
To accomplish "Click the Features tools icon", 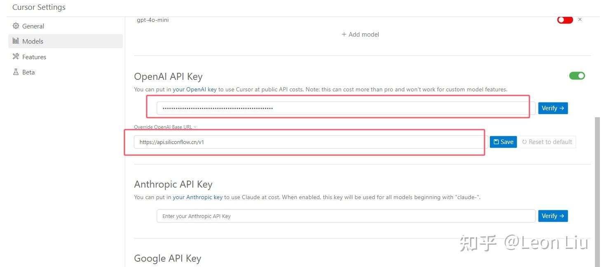I will pyautogui.click(x=16, y=57).
